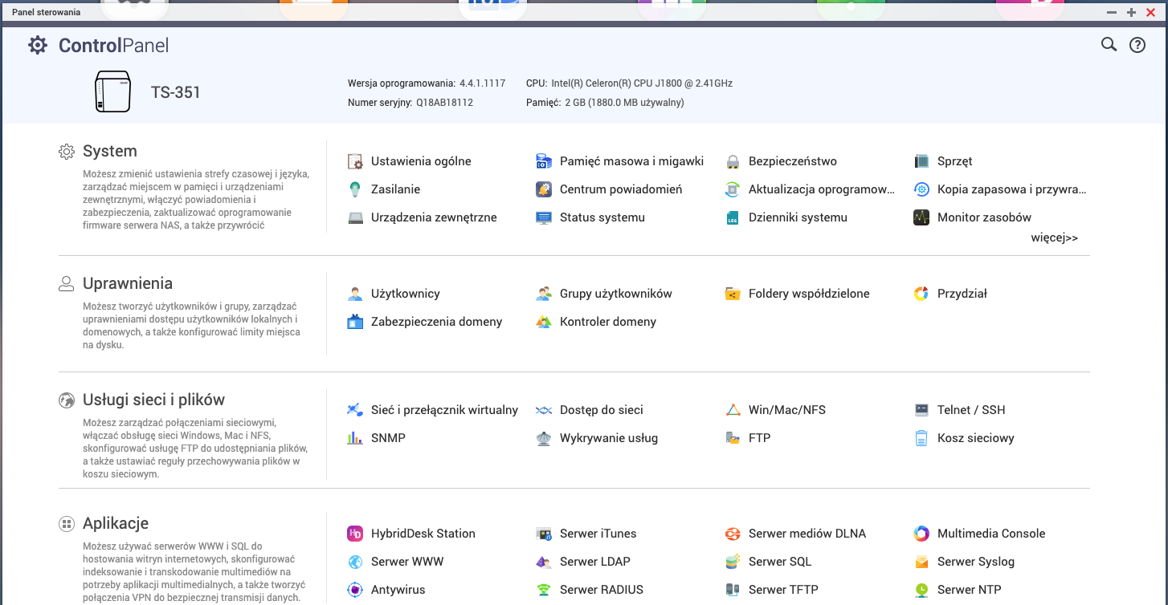Select the Uprawnienia category heading
Viewport: 1168px width, 605px height.
127,283
